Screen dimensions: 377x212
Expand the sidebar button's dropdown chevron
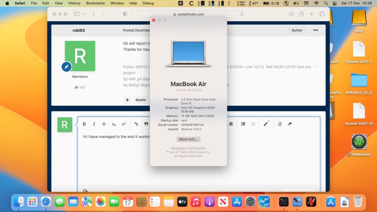[85, 14]
